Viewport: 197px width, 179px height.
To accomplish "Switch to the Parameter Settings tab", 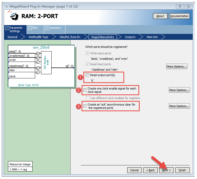I will (15, 29).
